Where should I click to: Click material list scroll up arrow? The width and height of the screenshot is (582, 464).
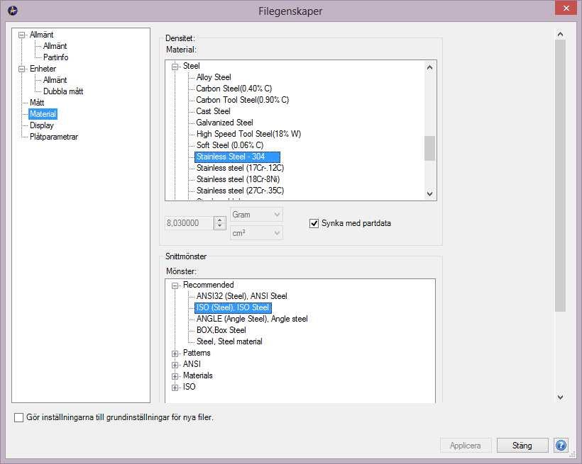point(429,67)
